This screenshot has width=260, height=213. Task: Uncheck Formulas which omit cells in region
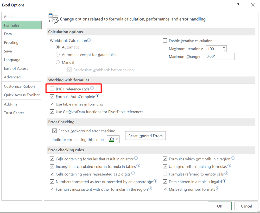pyautogui.click(x=165, y=159)
